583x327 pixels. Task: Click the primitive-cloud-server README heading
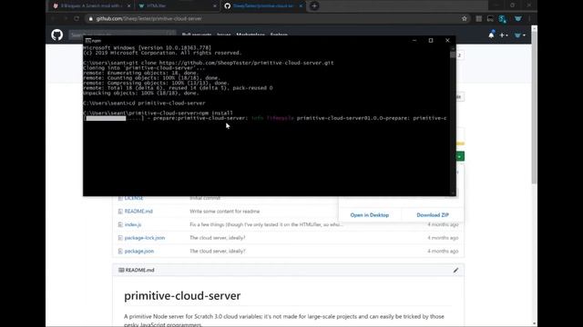pyautogui.click(x=182, y=296)
